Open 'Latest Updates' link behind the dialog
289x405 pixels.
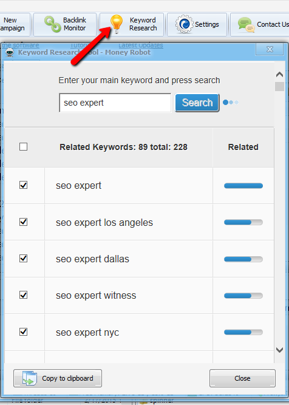[x=141, y=46]
